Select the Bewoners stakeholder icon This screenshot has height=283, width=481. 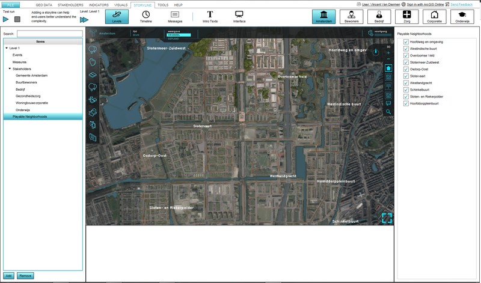(x=352, y=17)
